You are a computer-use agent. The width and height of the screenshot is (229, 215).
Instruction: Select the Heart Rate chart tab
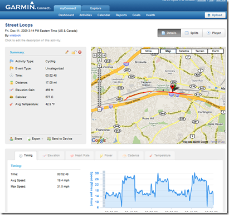pyautogui.click(x=80, y=156)
